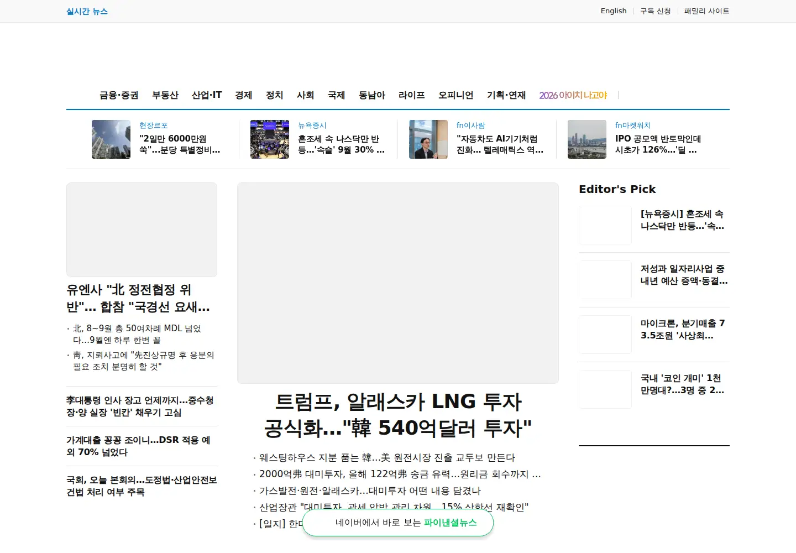Click the fn이사람 category label
The height and width of the screenshot is (553, 796).
pyautogui.click(x=471, y=126)
